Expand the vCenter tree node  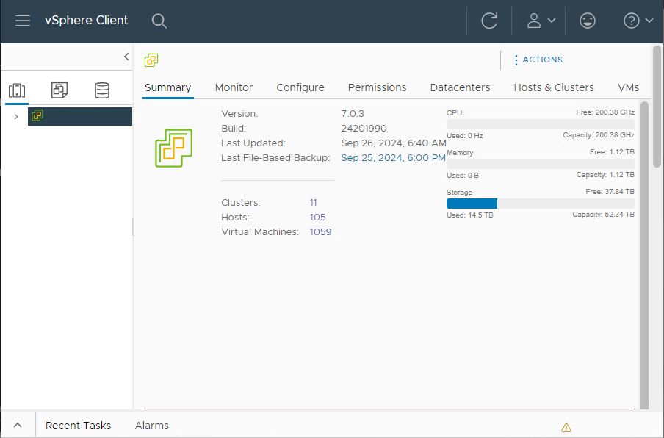pos(16,117)
